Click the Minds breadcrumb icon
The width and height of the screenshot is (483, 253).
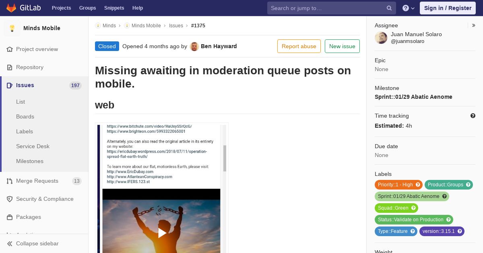tap(98, 25)
